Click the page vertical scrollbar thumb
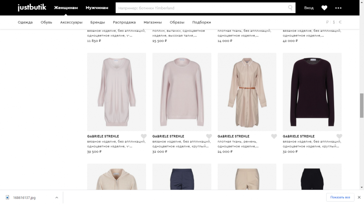Screen dimensions: 364x205 pyautogui.click(x=361, y=105)
